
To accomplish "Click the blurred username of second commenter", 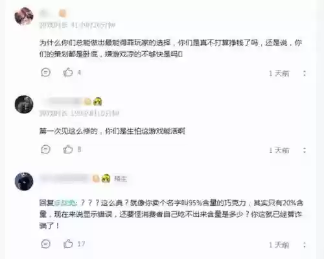I will [x=62, y=101].
